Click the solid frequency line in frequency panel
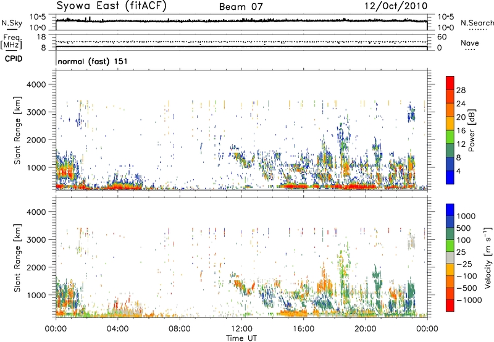The height and width of the screenshot is (342, 494). 241,46
